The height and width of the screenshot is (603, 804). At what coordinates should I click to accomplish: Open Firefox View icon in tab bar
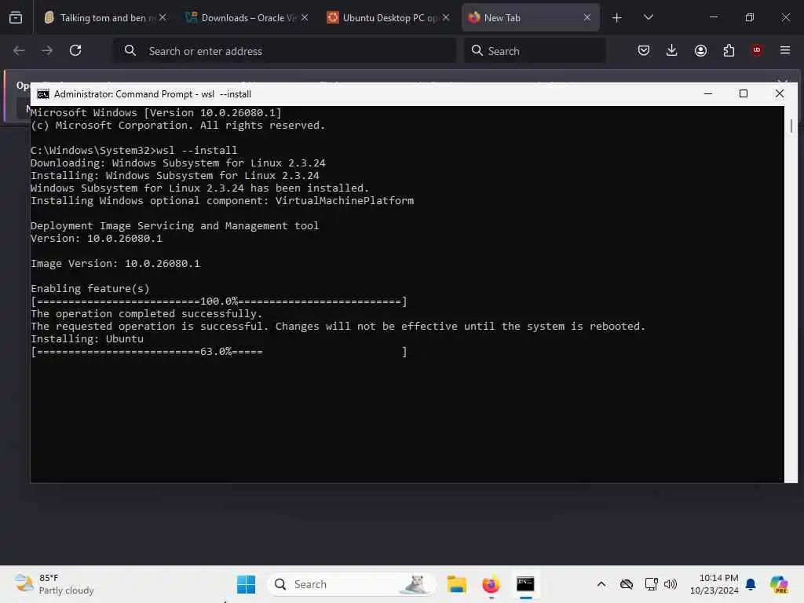[x=16, y=18]
